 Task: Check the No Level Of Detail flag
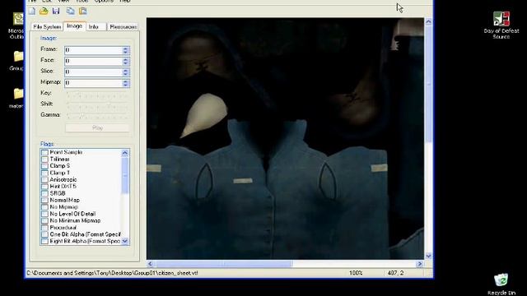point(44,214)
